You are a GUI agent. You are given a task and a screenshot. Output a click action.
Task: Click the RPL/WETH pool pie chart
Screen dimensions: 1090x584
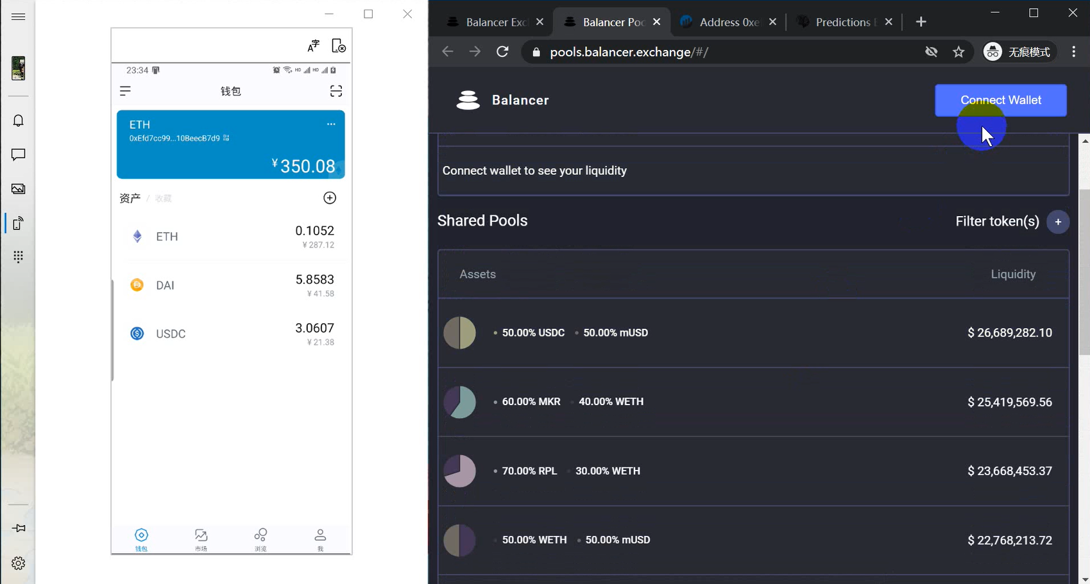pyautogui.click(x=459, y=471)
